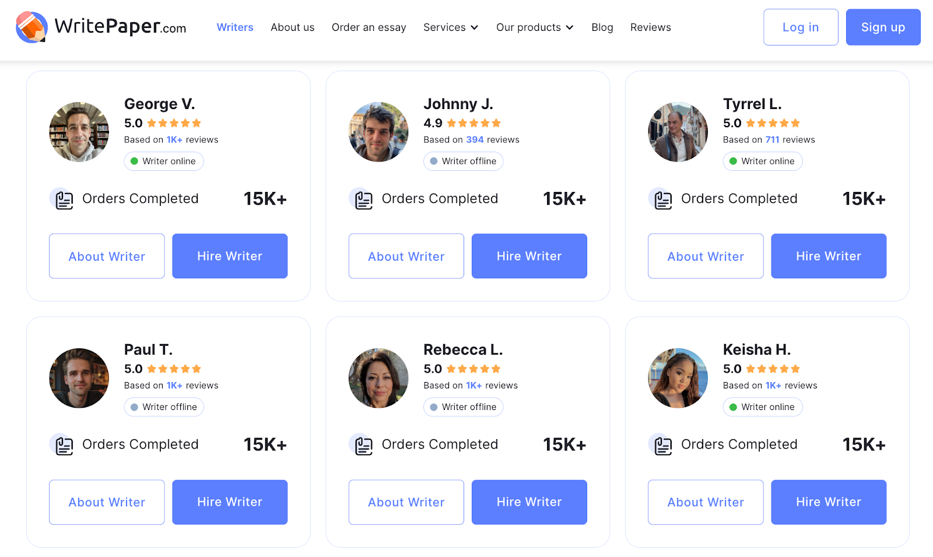Click the WritePaper pencil logo icon

click(x=31, y=27)
